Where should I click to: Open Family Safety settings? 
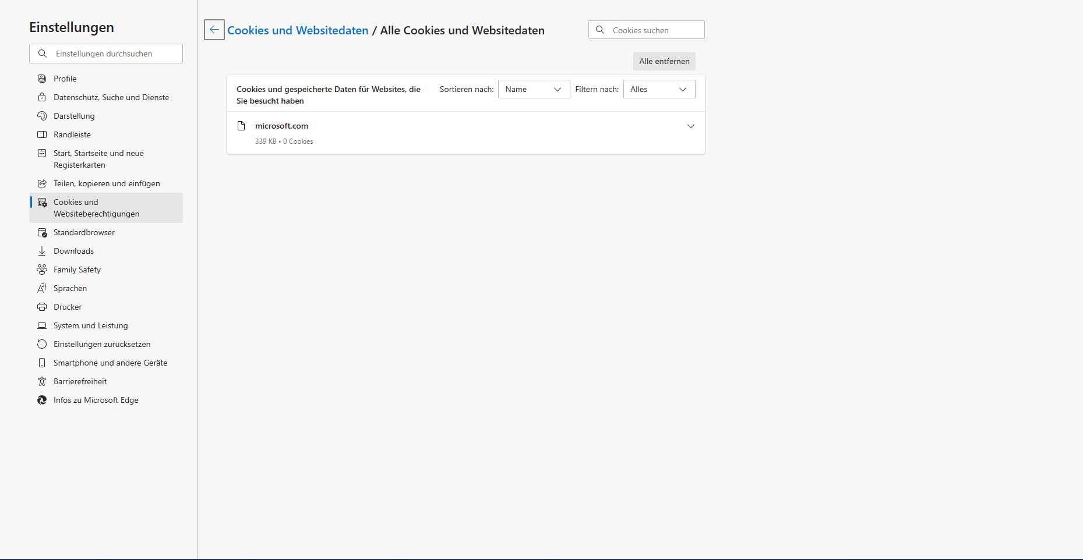pos(106,270)
